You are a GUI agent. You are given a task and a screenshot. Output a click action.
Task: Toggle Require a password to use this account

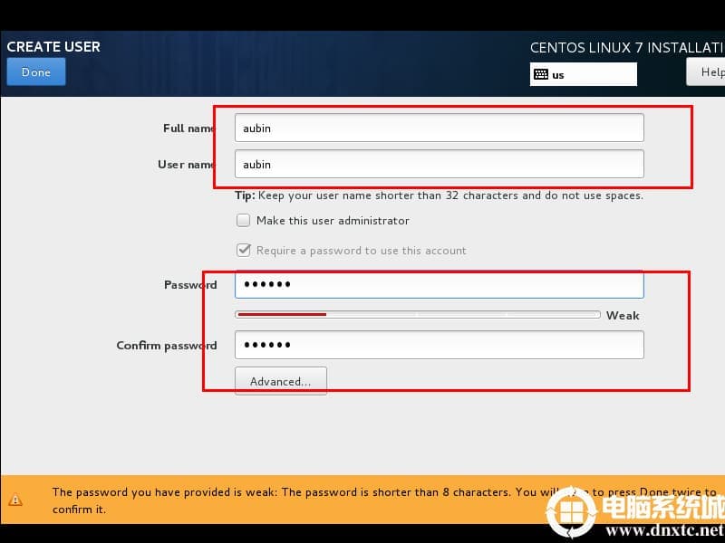pyautogui.click(x=243, y=251)
